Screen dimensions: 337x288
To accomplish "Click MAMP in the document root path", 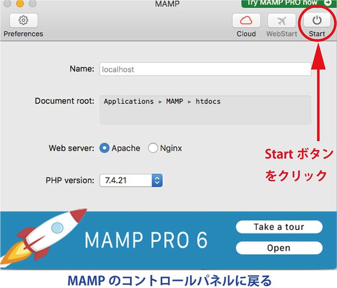I will pos(174,101).
